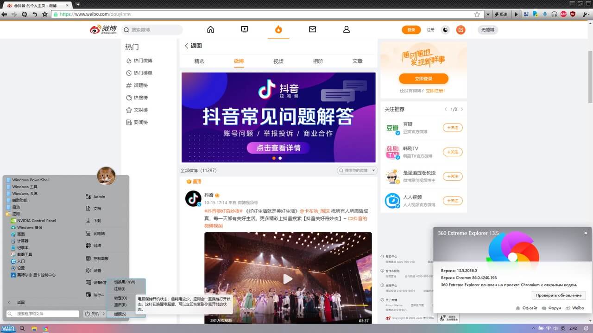Follow 人人视频 with 关注 button

[x=453, y=201]
